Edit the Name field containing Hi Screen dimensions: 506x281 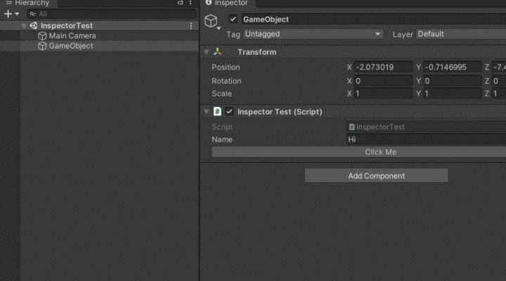click(427, 139)
